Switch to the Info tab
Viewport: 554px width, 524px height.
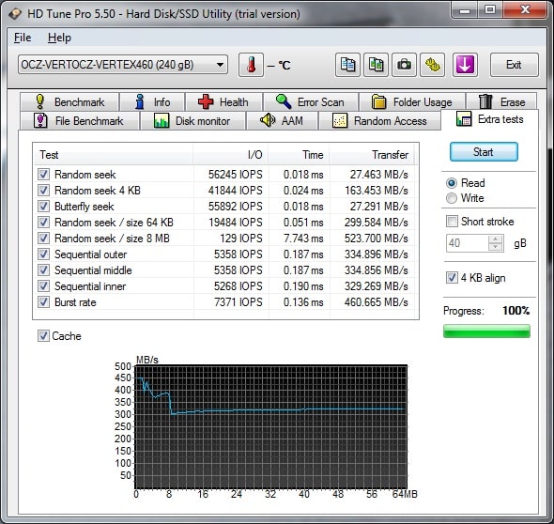[152, 102]
